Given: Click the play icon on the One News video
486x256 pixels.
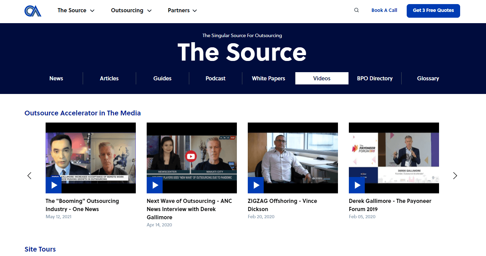Looking at the screenshot, I should [x=53, y=185].
